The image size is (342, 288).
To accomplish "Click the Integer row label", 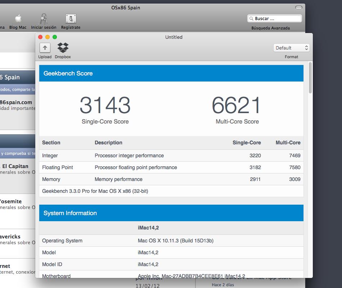I will (50, 155).
